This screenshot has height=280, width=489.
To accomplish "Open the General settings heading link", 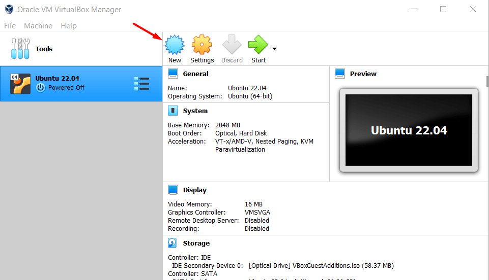I will coord(195,74).
